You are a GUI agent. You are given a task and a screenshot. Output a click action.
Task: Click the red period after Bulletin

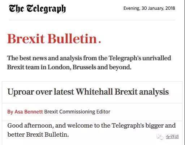point(100,42)
